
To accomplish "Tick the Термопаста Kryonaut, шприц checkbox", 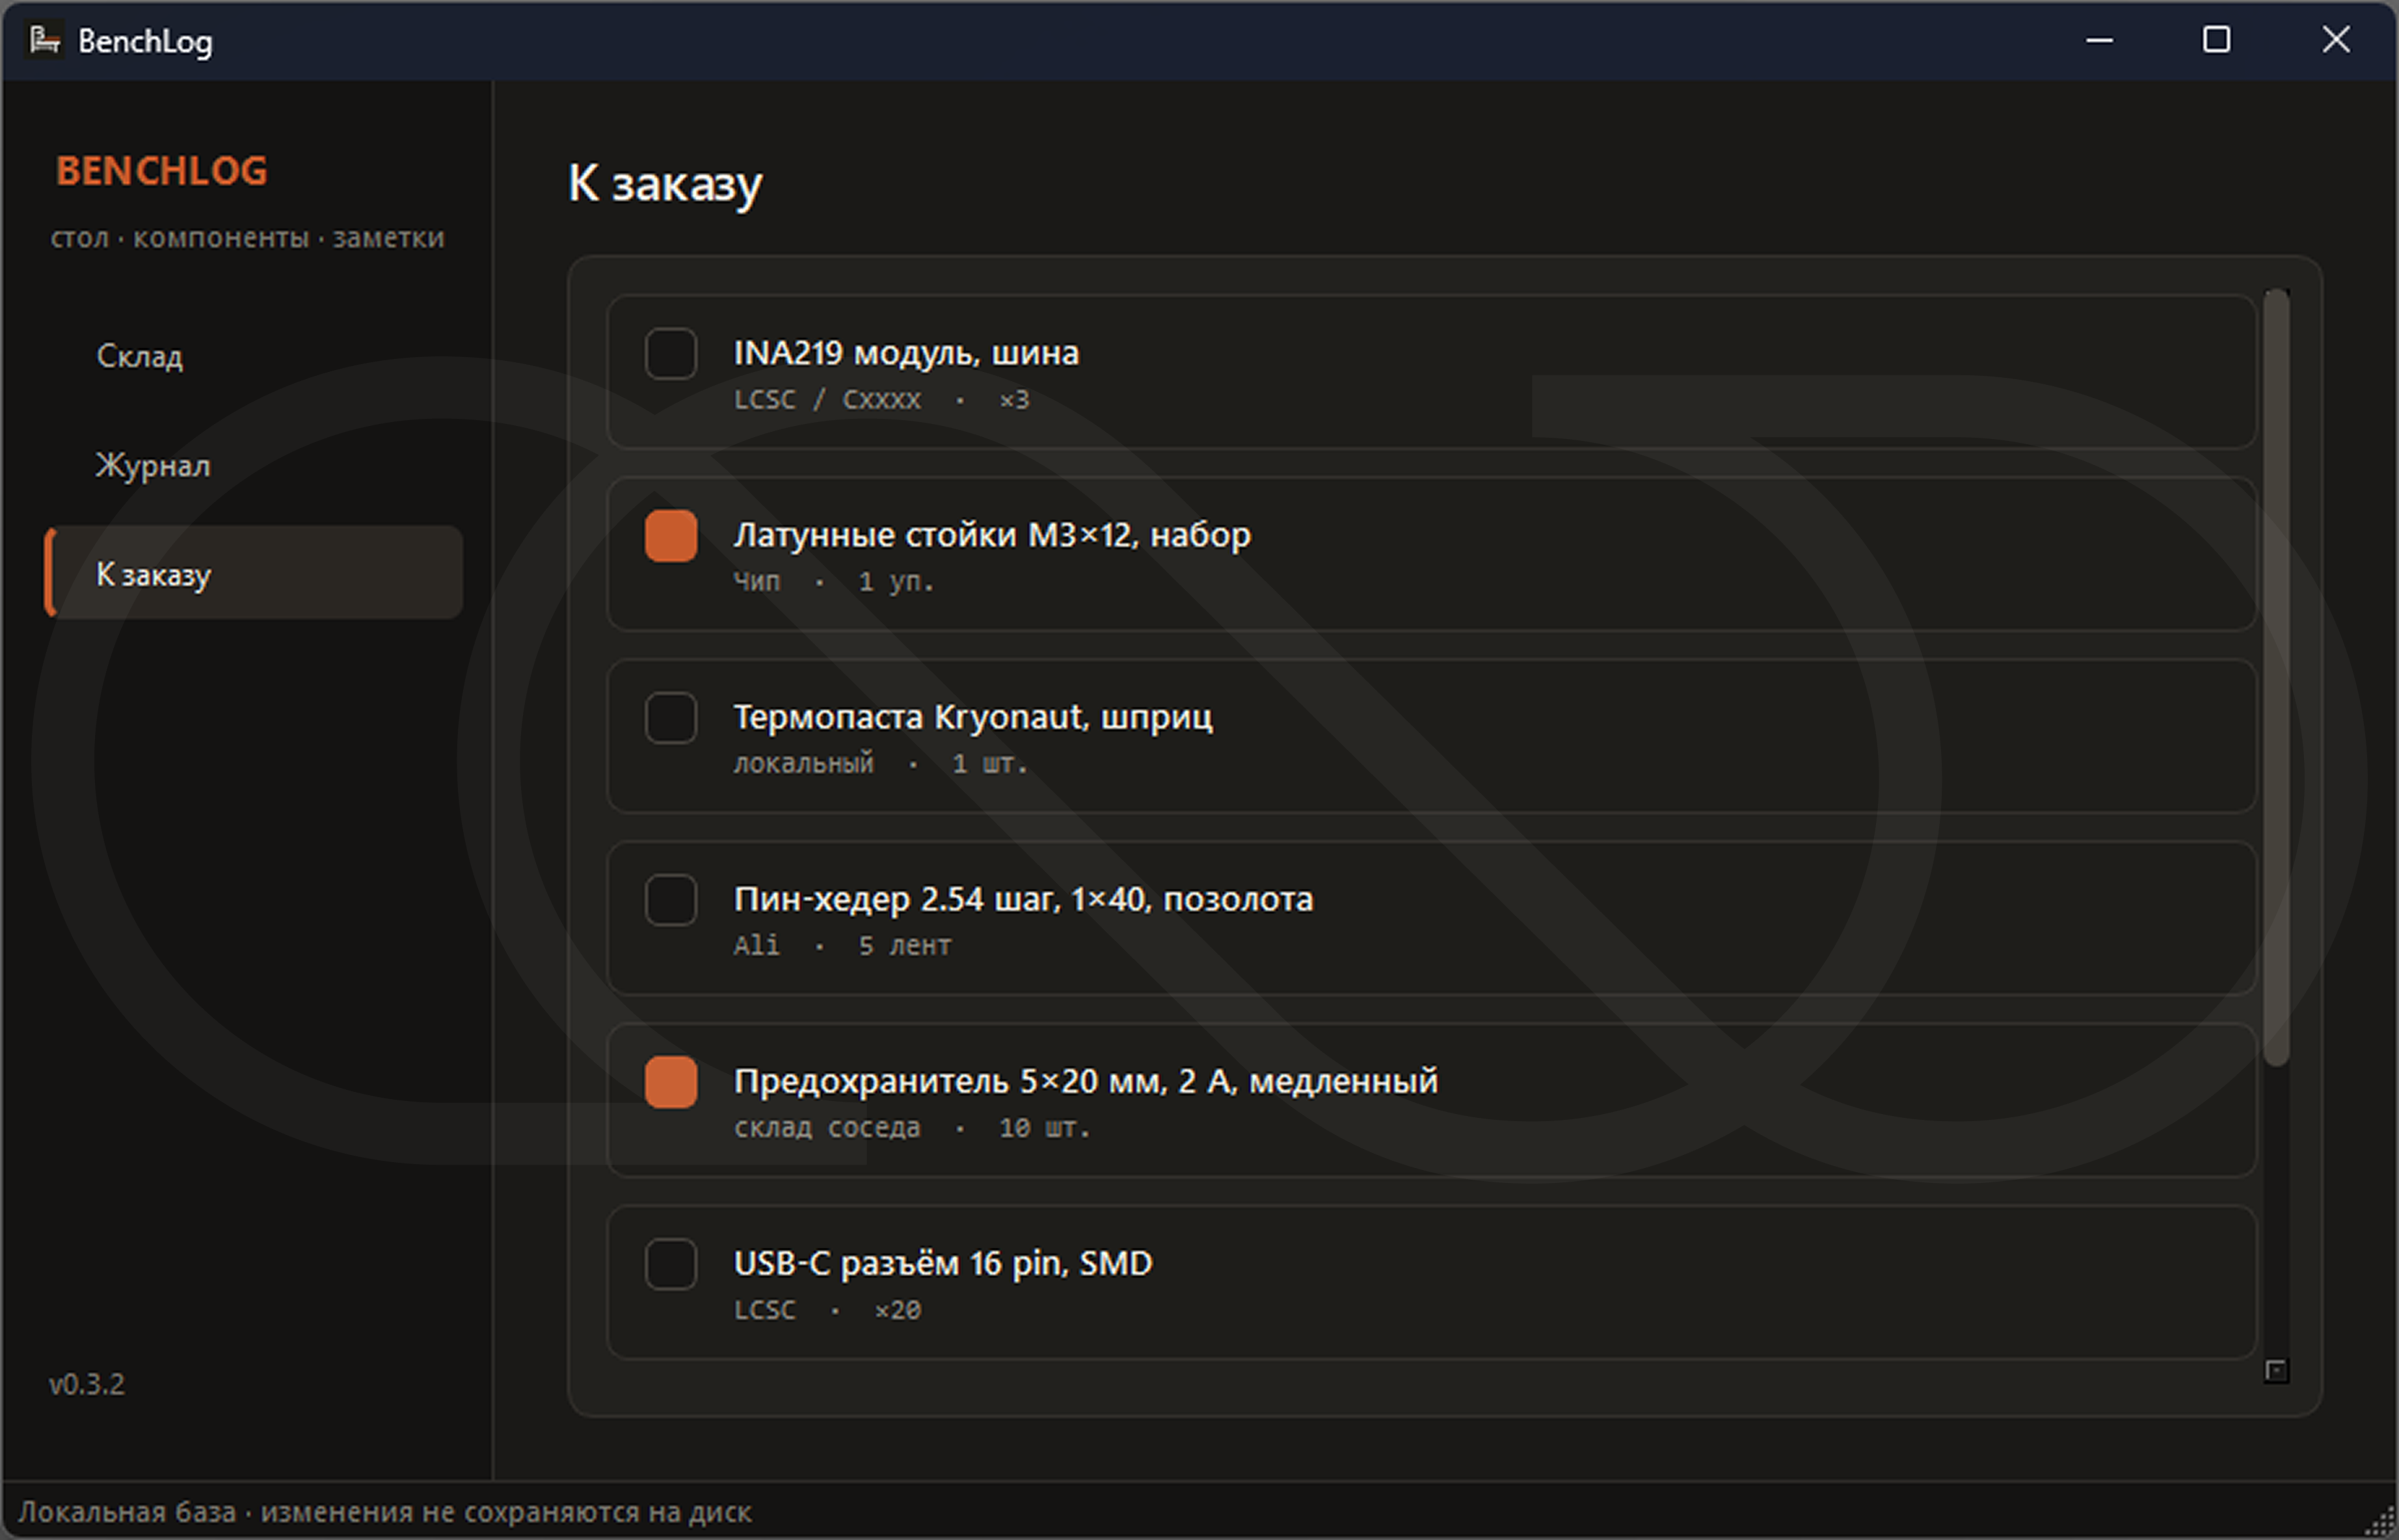I will coord(671,718).
